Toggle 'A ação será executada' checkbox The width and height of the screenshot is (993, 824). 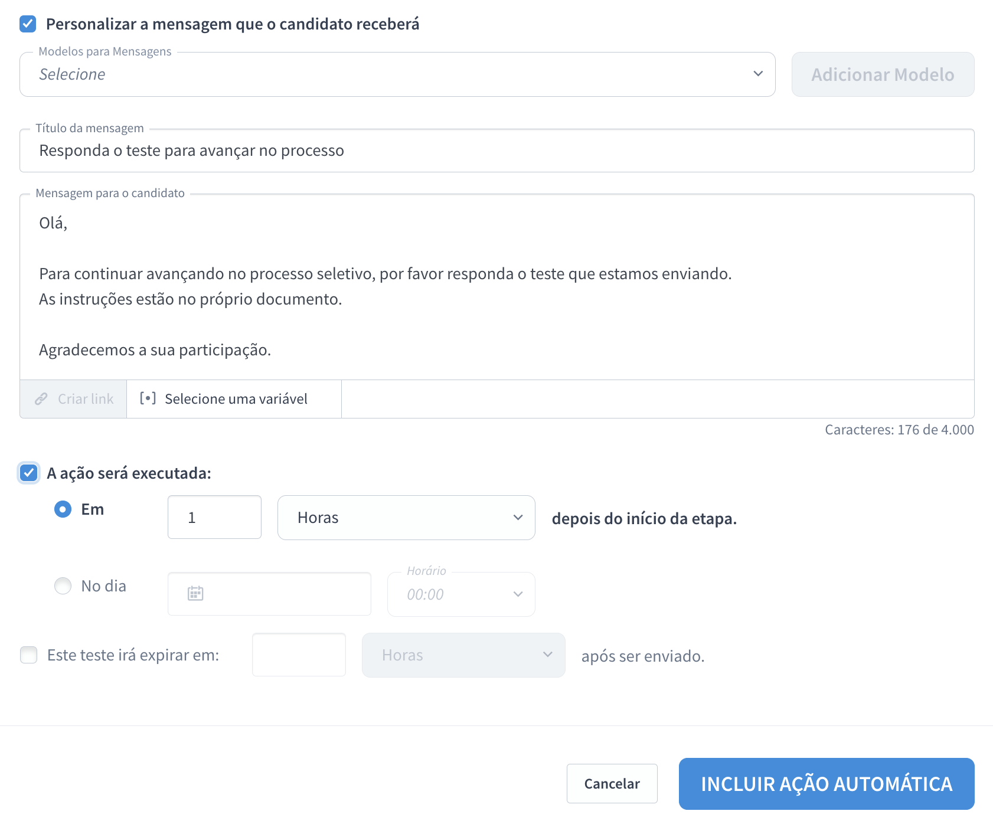click(28, 473)
